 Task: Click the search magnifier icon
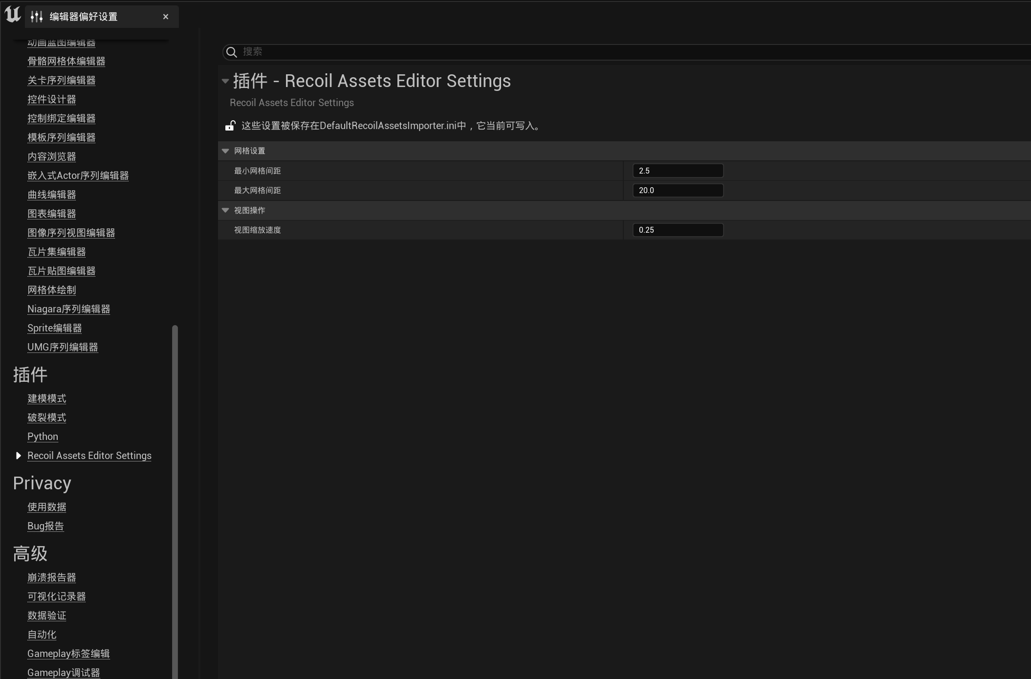231,52
